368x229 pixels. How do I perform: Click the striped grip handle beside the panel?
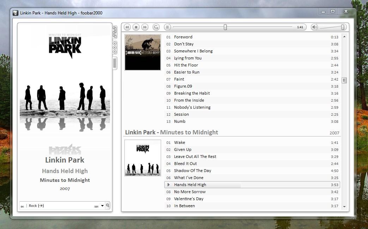pos(115,63)
